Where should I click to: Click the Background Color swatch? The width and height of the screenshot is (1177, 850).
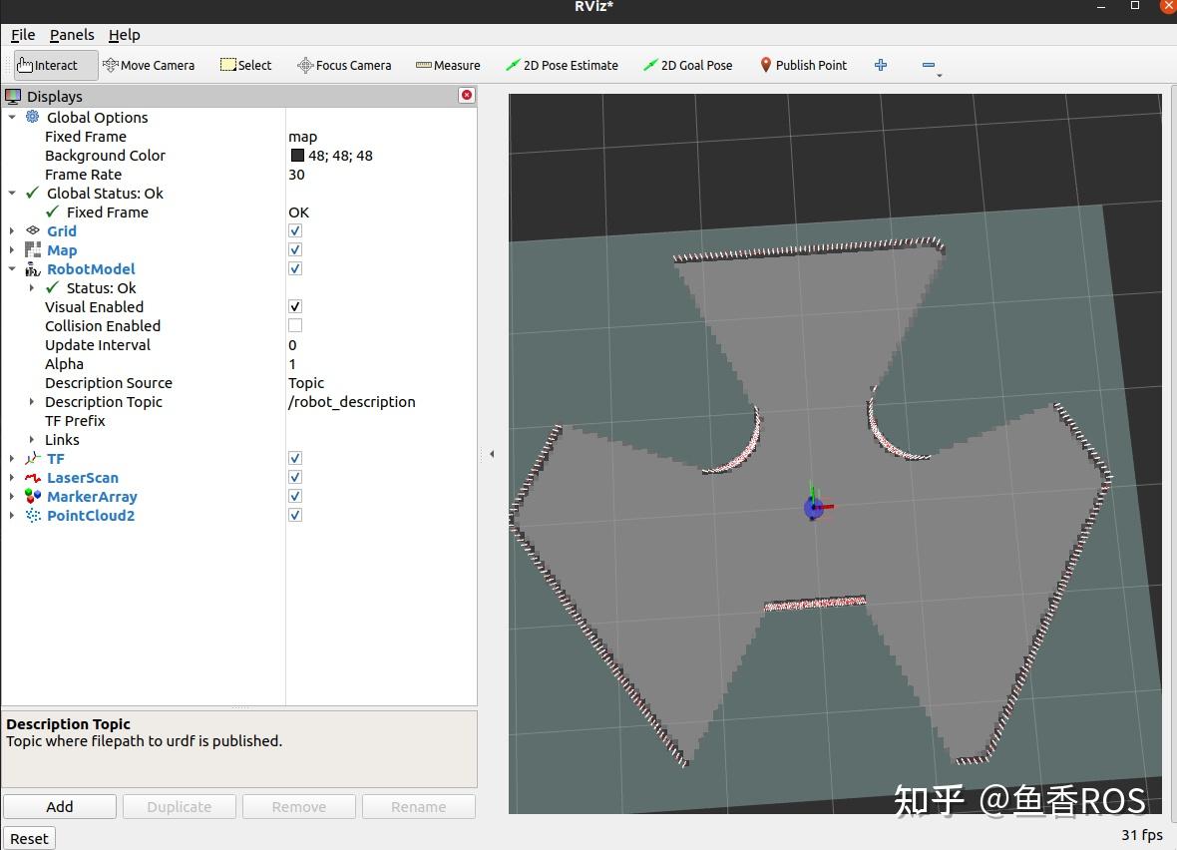297,156
